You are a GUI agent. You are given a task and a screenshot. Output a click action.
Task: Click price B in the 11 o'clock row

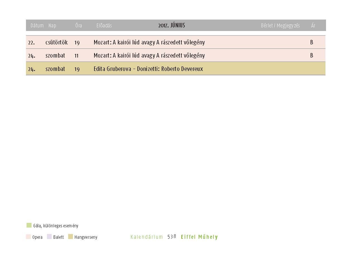click(x=312, y=56)
